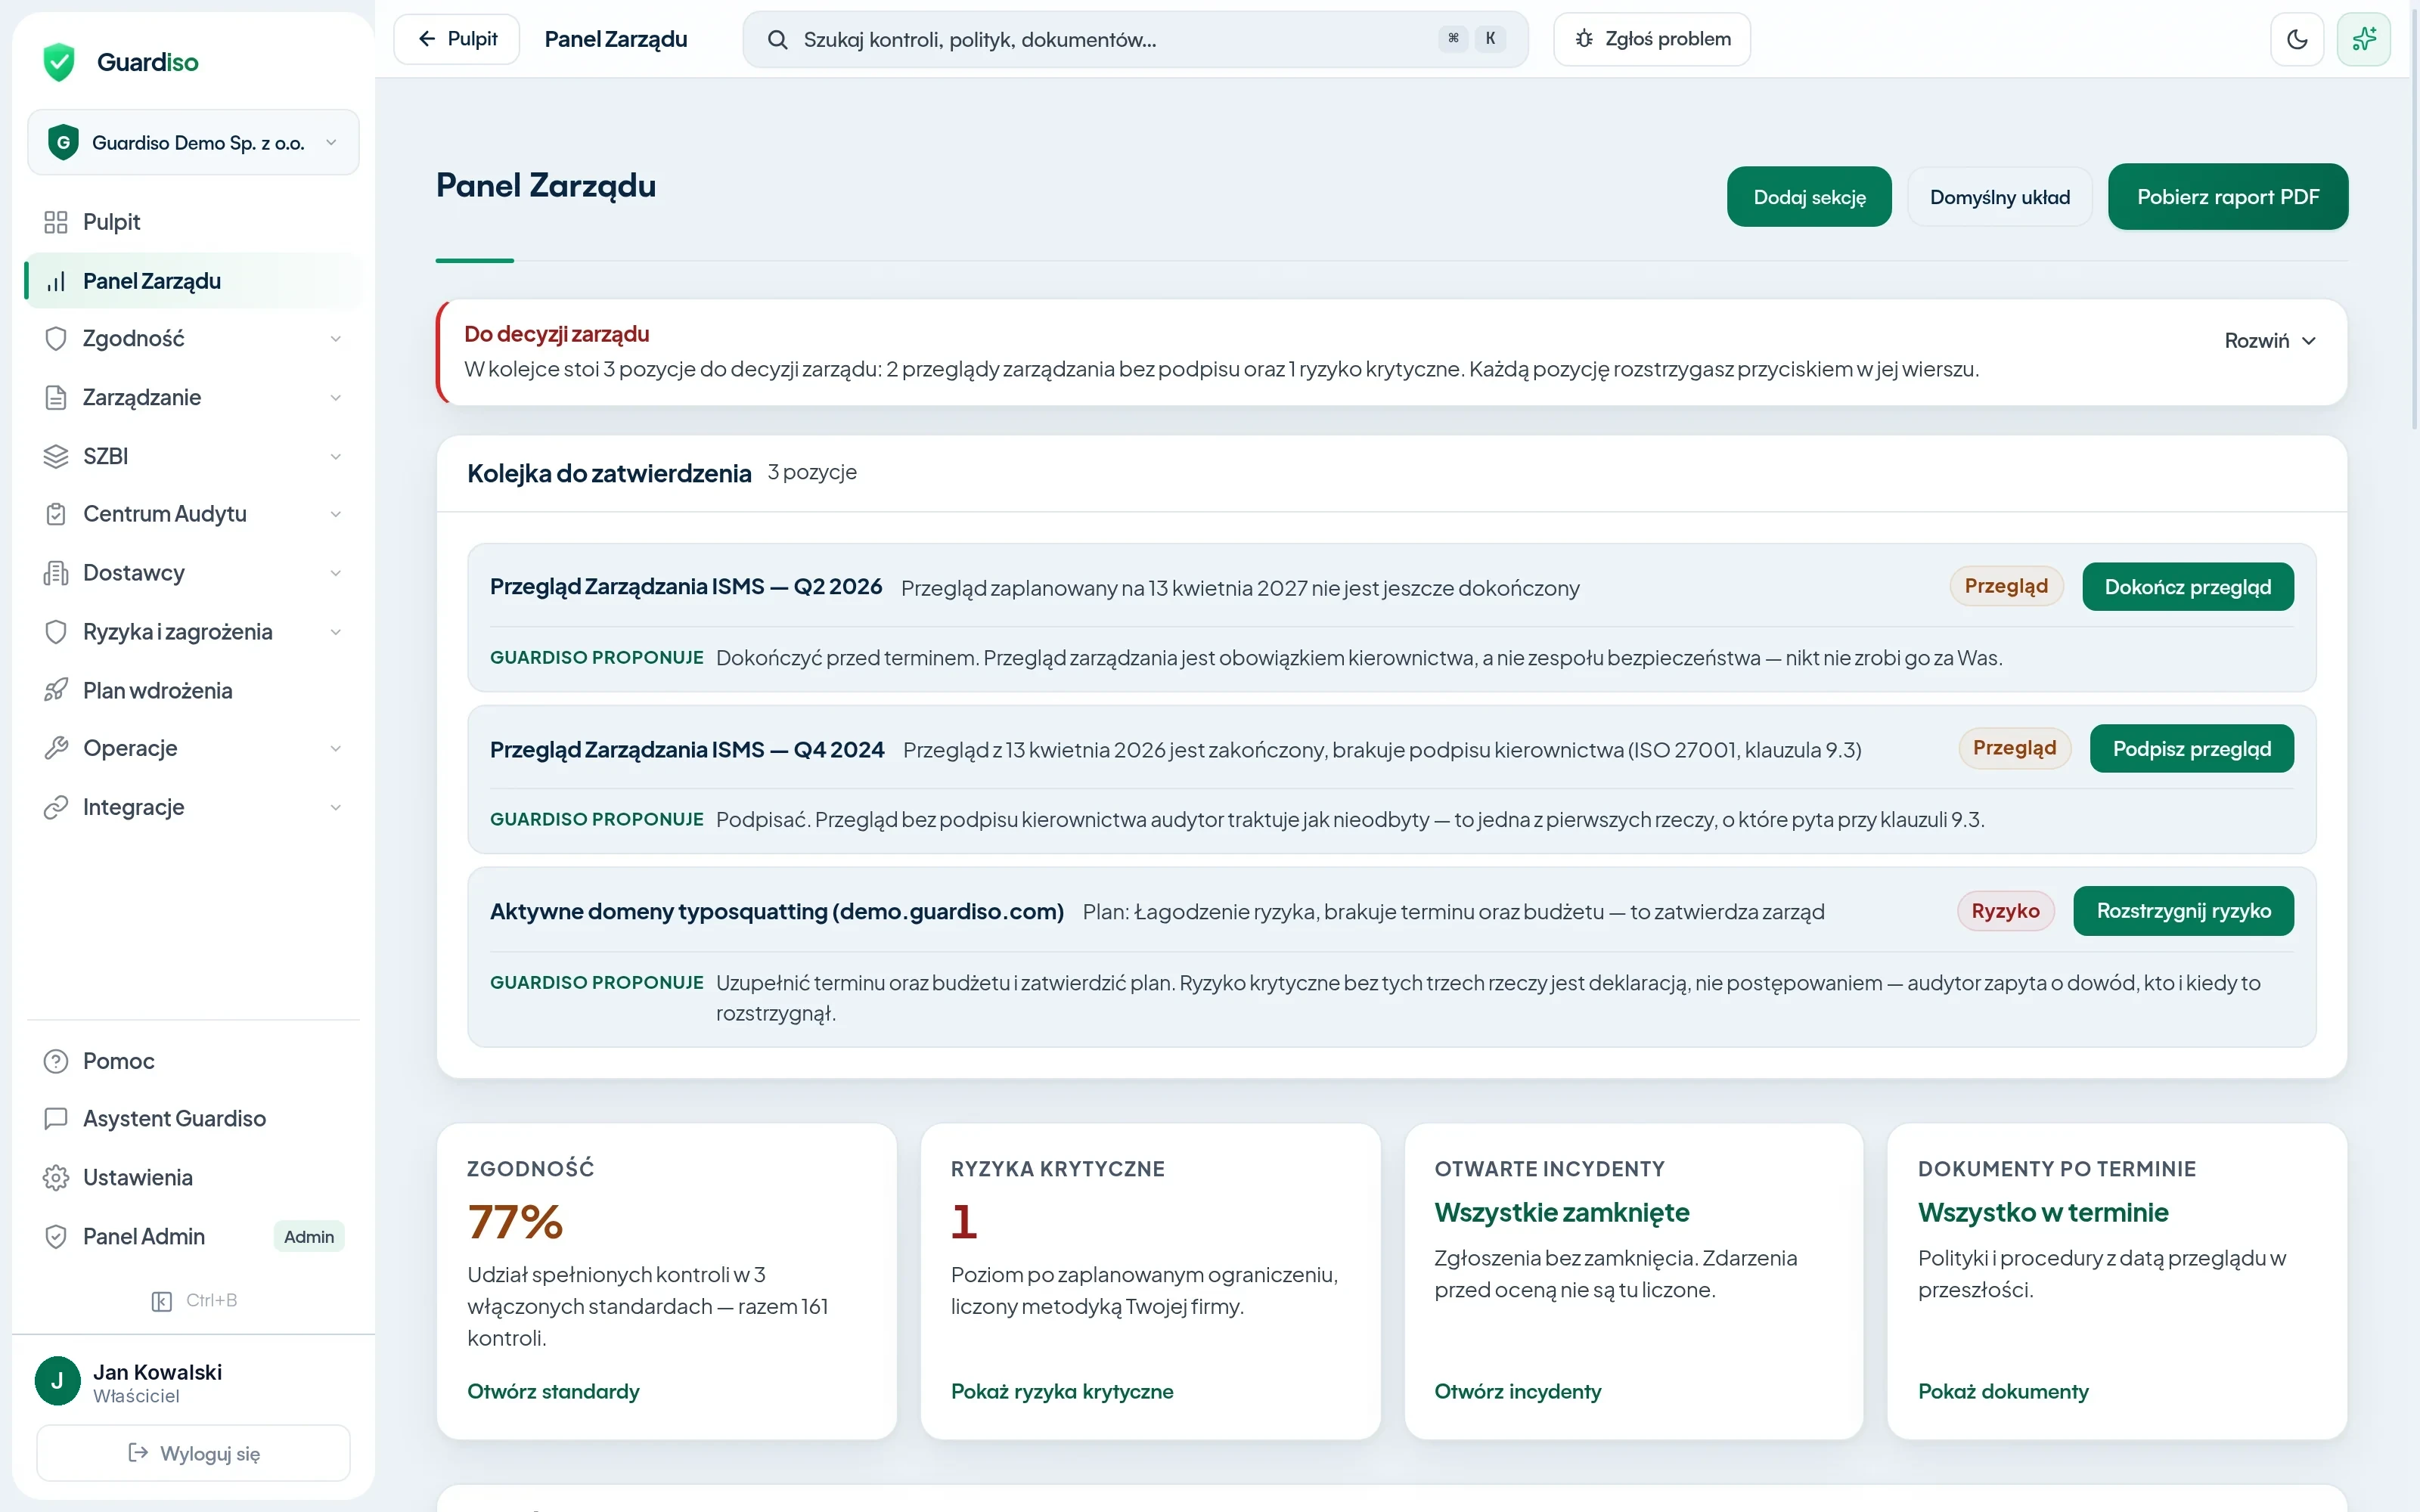2420x1512 pixels.
Task: Open the Guardiso Demo Sp. z o.o. company dropdown
Action: pyautogui.click(x=193, y=142)
